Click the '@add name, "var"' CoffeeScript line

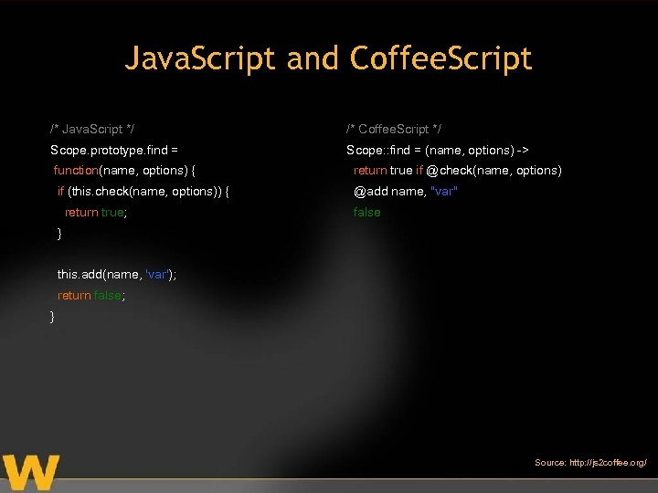click(x=406, y=192)
